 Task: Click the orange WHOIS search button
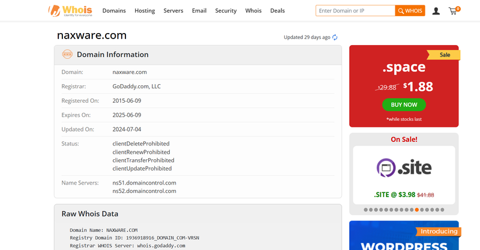click(410, 11)
